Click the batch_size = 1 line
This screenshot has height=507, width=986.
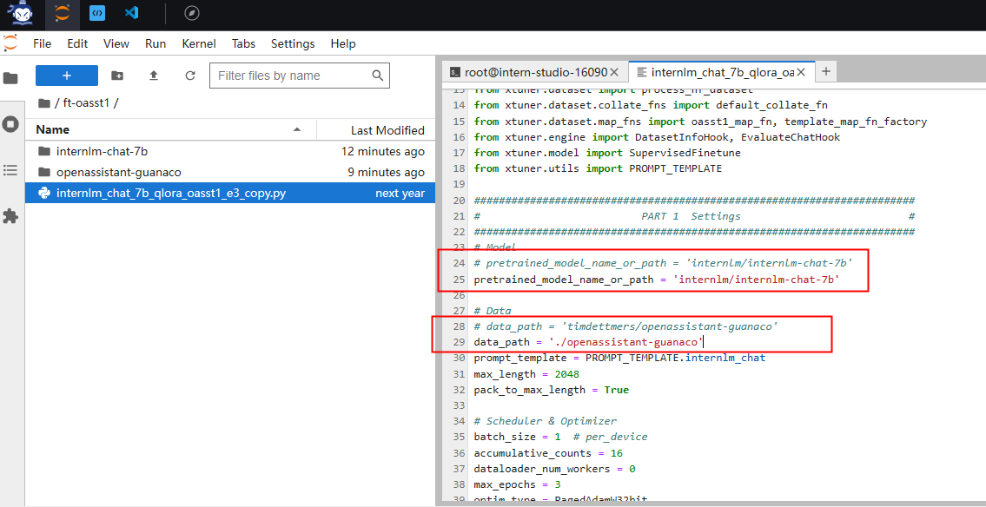561,437
